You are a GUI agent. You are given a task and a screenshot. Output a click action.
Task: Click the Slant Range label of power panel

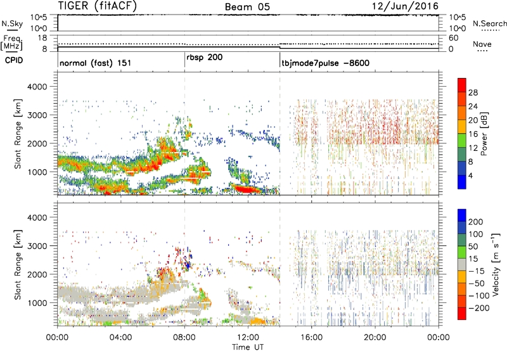click(x=18, y=134)
